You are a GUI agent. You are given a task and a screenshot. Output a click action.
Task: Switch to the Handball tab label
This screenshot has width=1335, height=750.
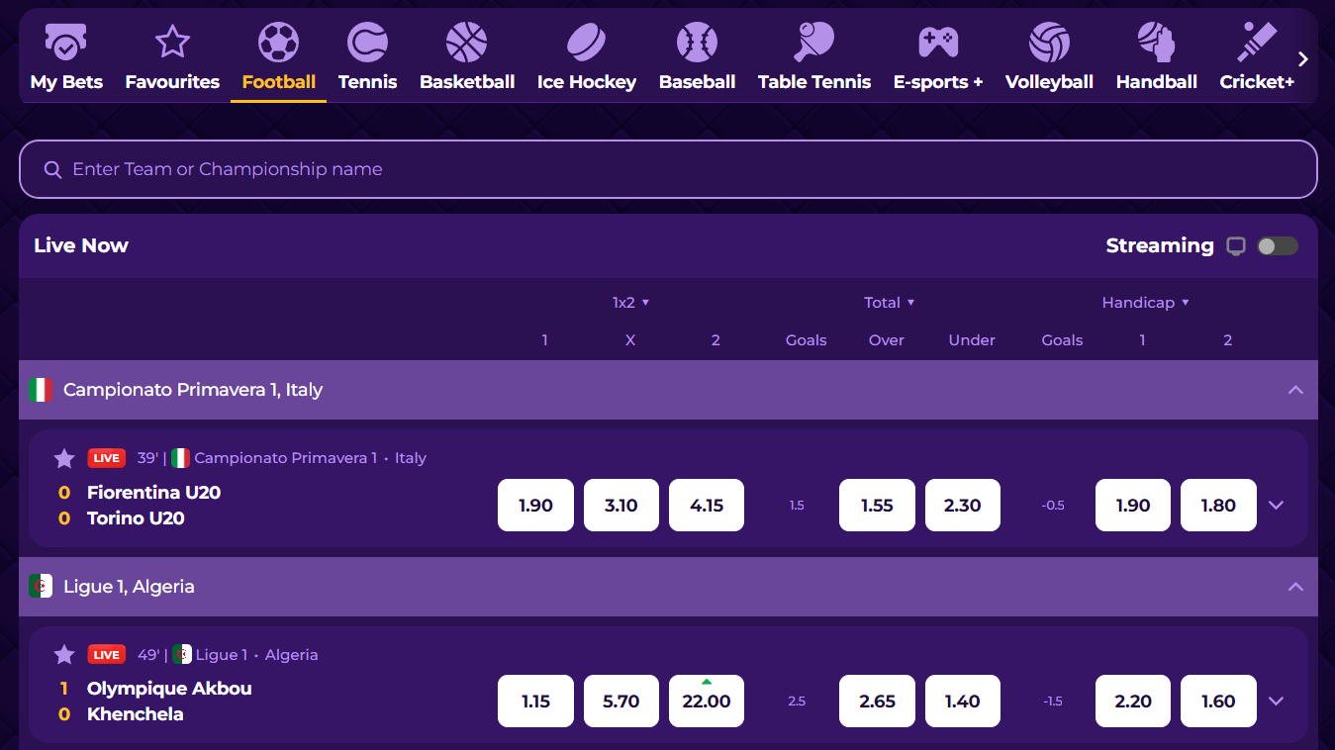point(1156,82)
